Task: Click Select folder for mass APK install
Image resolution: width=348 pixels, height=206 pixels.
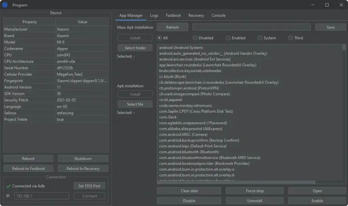Action: point(135,48)
